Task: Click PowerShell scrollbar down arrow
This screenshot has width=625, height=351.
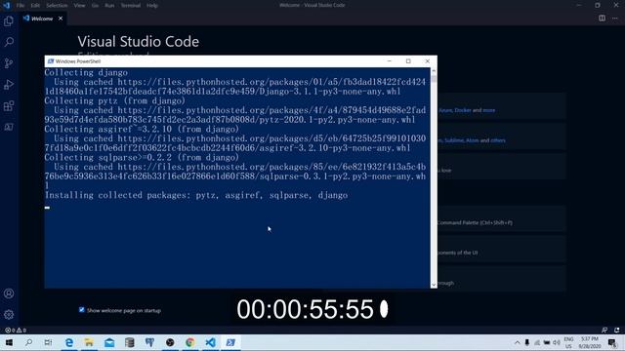Action: [x=434, y=285]
